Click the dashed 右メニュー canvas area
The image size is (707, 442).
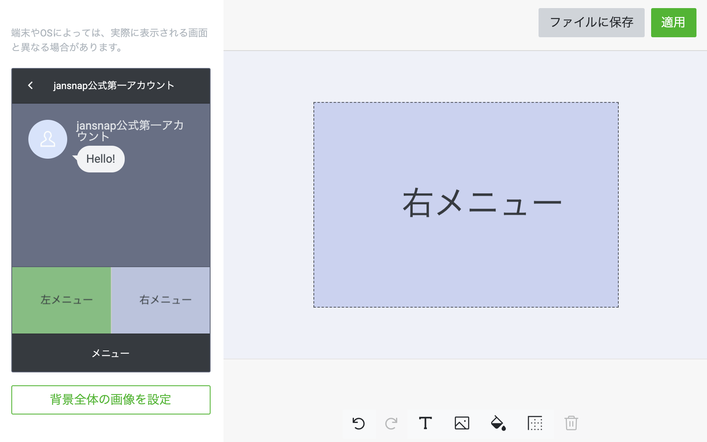[x=466, y=205]
